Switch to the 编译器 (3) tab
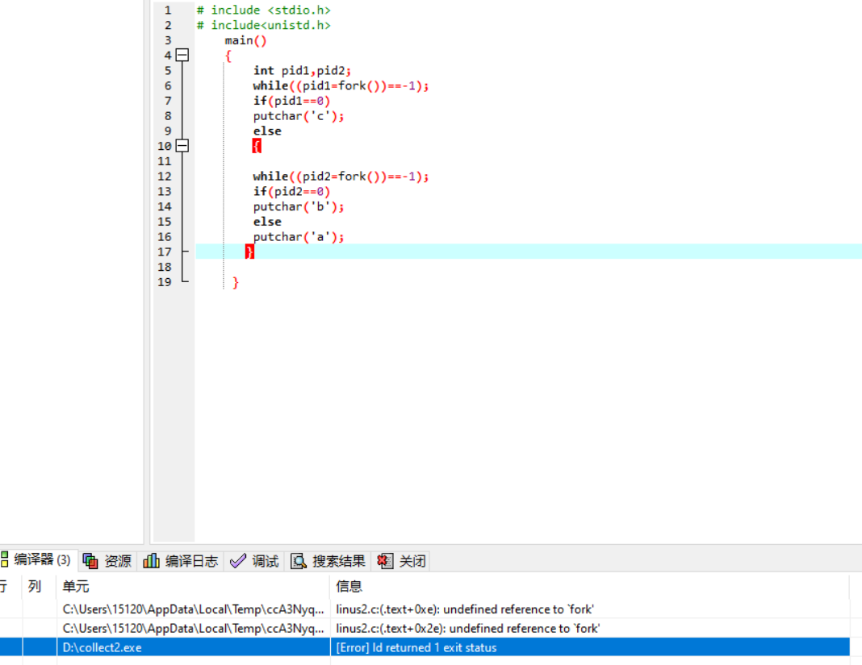Screen dimensions: 862x665 [42, 560]
